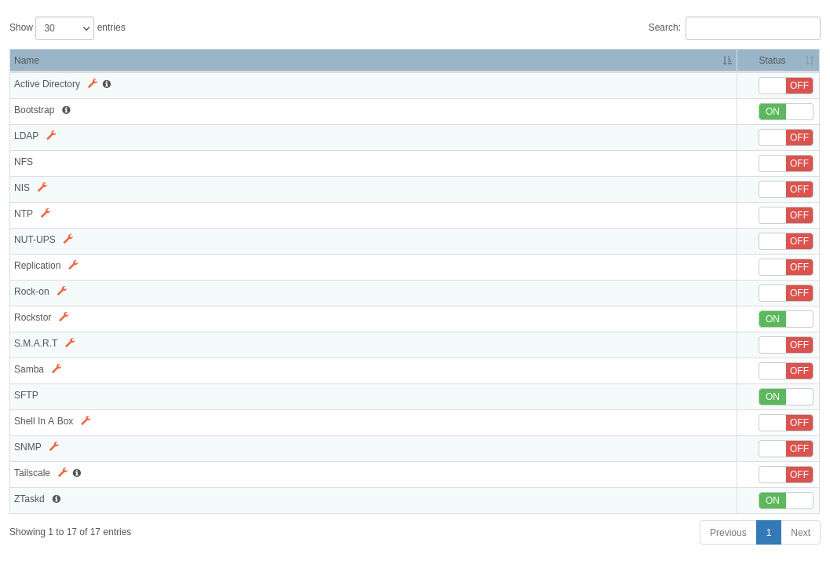Click the Tailscale service name
830x565 pixels.
(32, 473)
